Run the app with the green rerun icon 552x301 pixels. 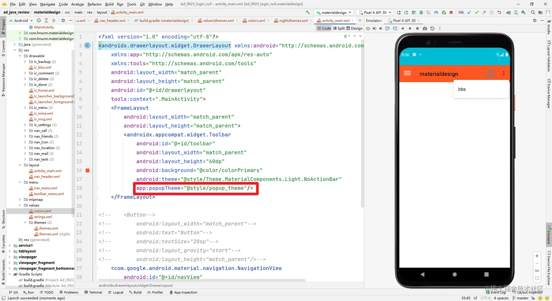pos(399,12)
